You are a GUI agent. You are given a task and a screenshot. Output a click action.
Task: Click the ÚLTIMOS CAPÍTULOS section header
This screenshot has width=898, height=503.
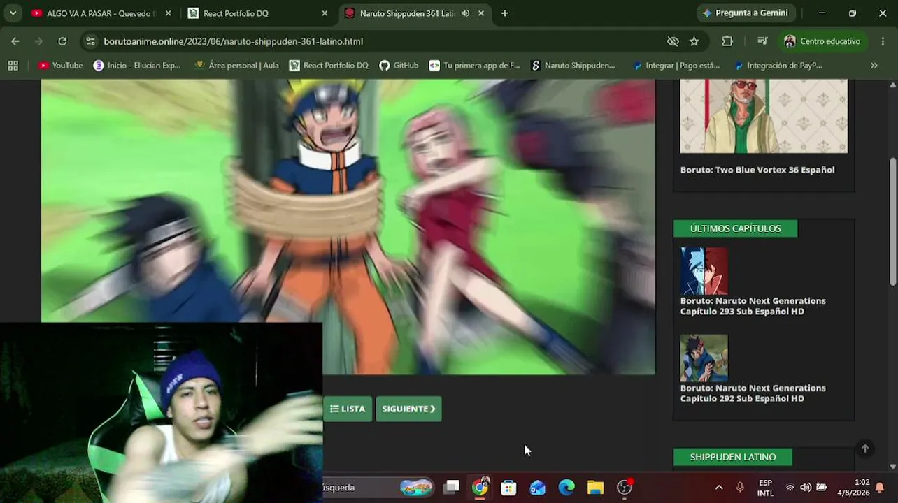(735, 228)
